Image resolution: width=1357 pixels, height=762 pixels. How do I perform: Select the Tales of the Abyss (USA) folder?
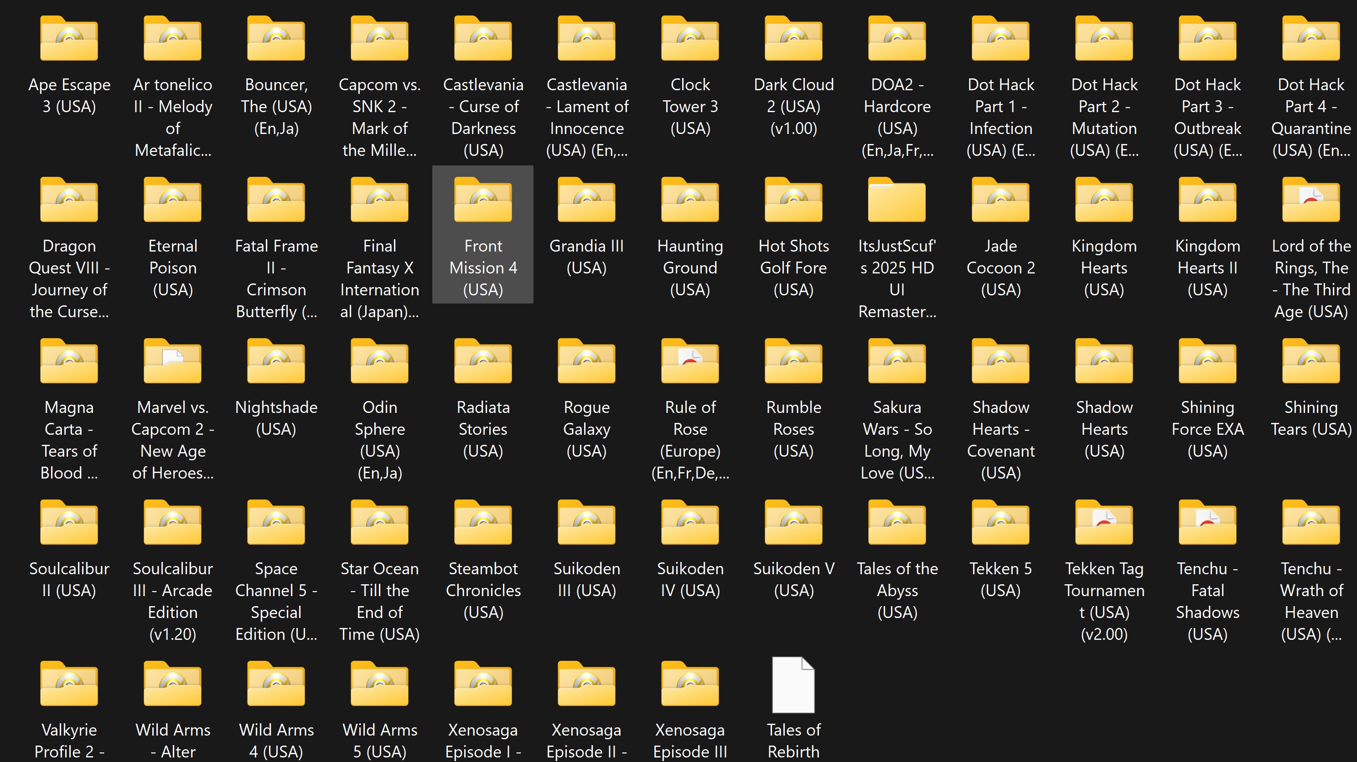pyautogui.click(x=897, y=522)
